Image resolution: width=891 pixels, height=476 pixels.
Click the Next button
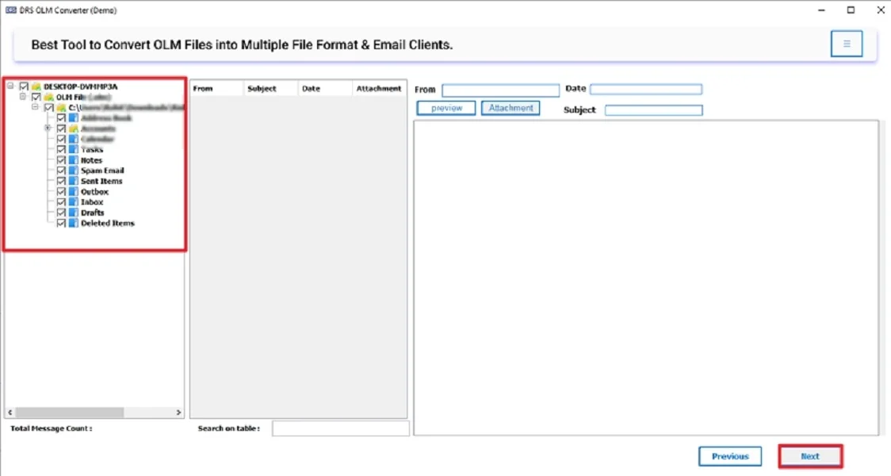tap(810, 456)
